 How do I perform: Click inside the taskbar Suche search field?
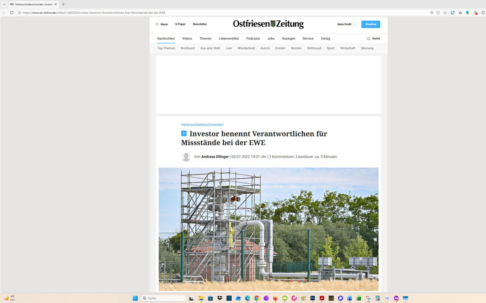pos(163,298)
